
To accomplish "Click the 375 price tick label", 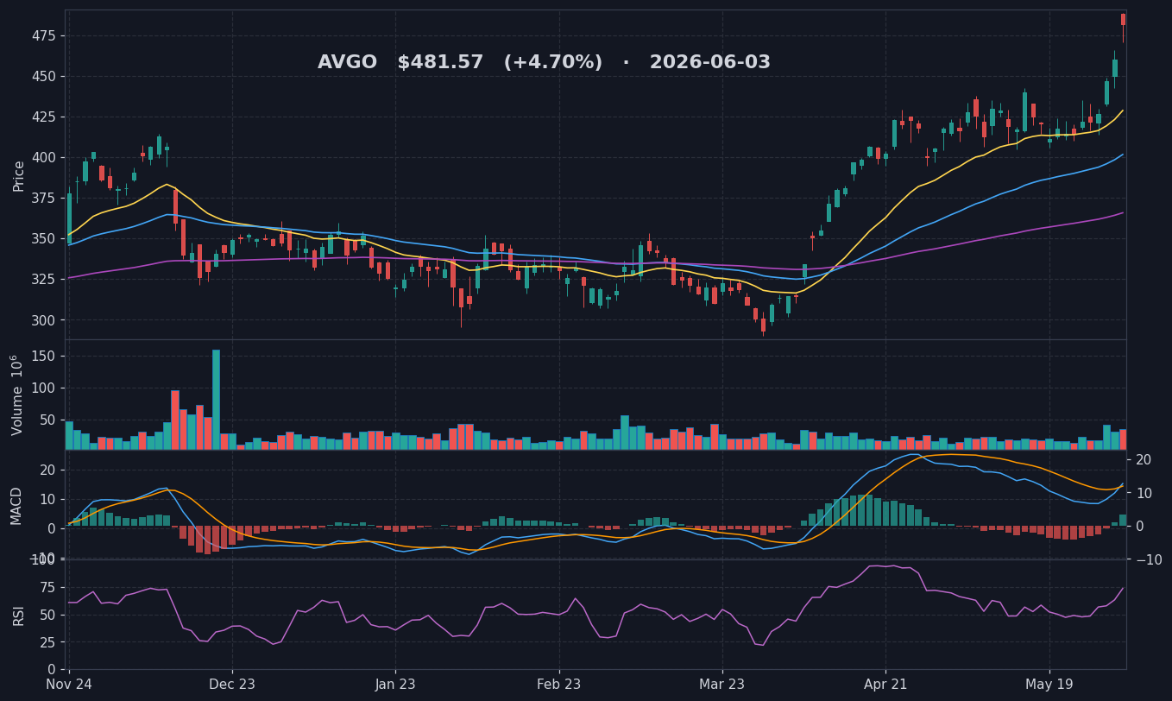I will tap(43, 198).
